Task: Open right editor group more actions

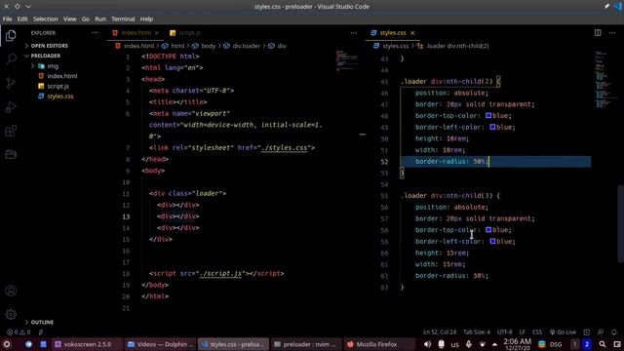Action: click(612, 32)
